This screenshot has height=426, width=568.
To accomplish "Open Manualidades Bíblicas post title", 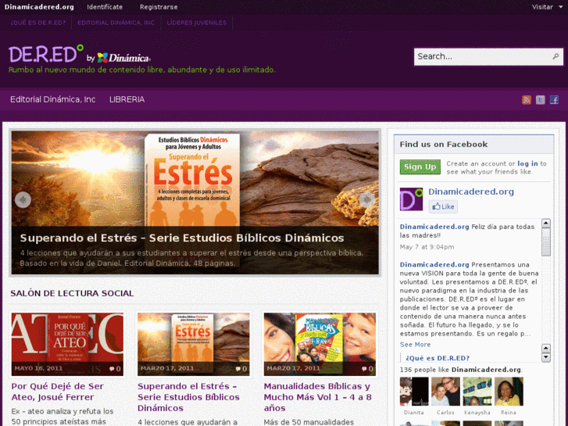I will click(317, 397).
